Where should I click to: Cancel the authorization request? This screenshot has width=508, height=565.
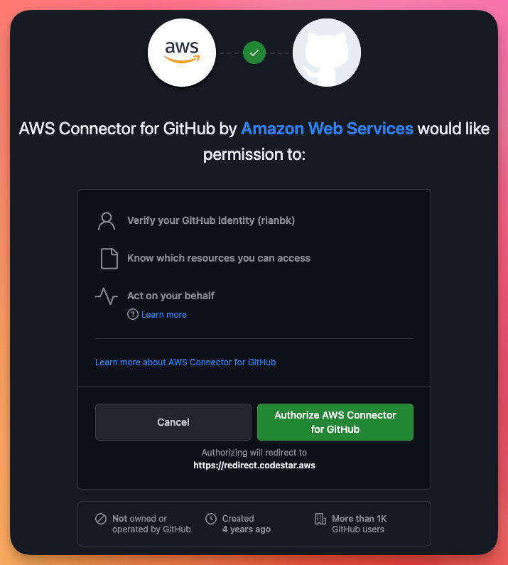(x=173, y=422)
